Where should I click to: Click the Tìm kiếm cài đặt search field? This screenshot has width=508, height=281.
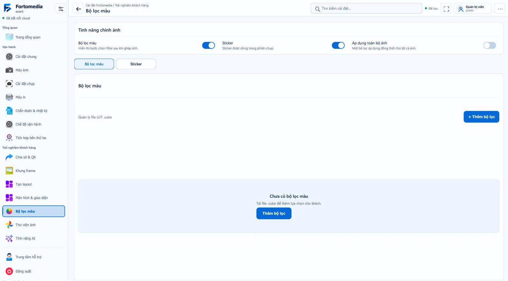(366, 9)
